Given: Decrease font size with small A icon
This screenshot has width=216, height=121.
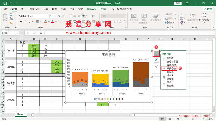Looking at the screenshot, I should (64, 16).
